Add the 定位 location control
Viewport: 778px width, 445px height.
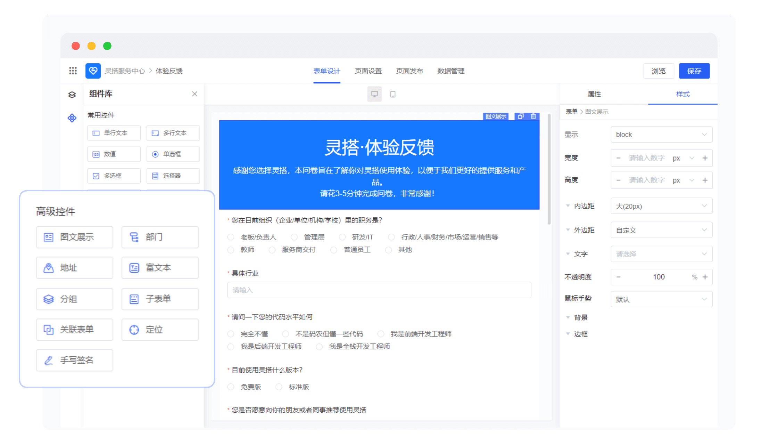click(160, 330)
